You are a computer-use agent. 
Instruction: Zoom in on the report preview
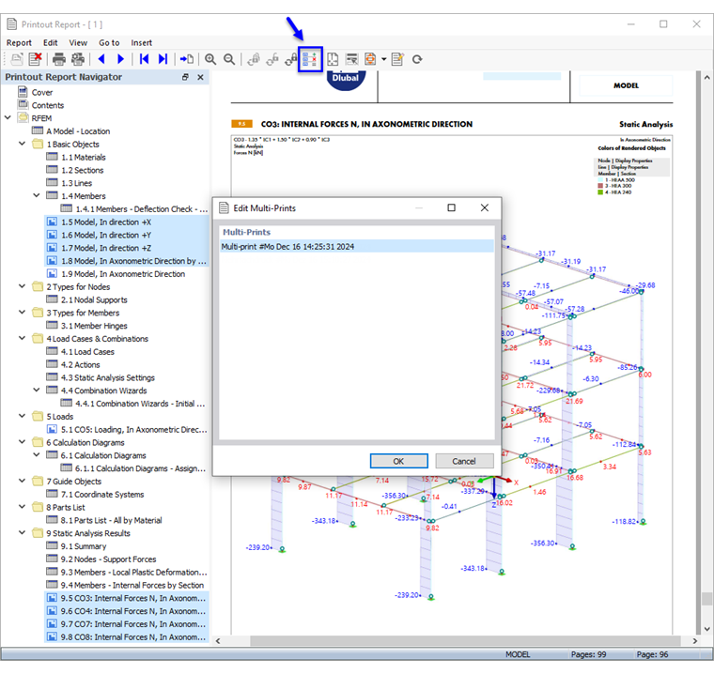click(210, 59)
